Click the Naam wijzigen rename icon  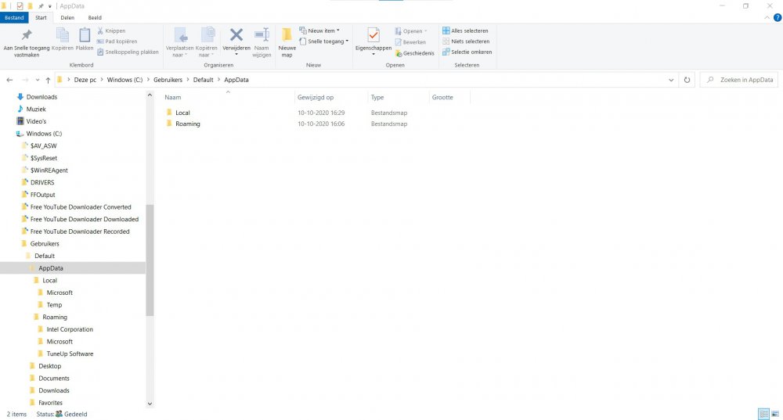(262, 36)
